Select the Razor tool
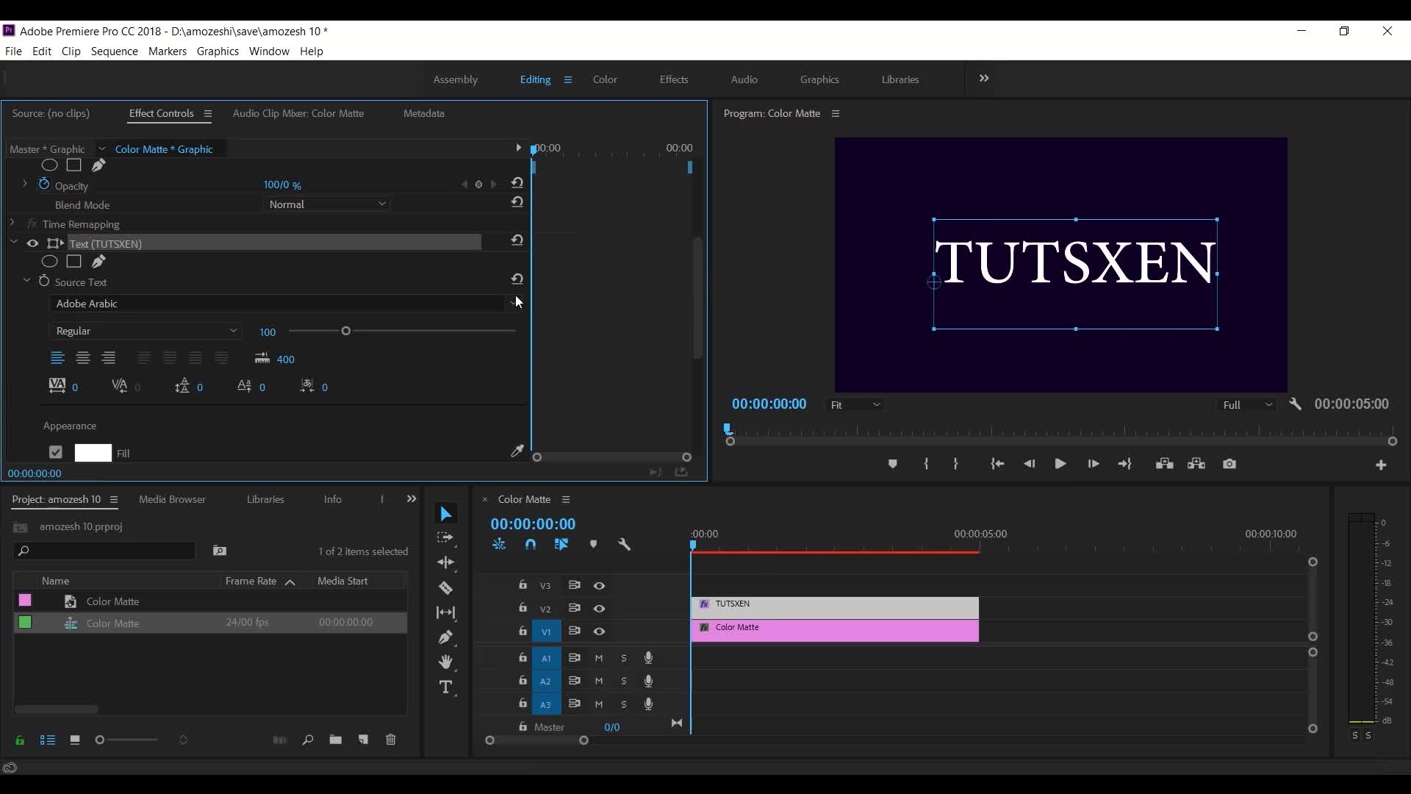 coord(445,588)
